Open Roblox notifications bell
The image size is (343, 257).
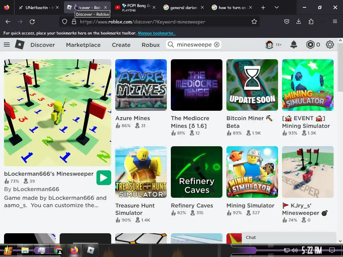(x=293, y=45)
